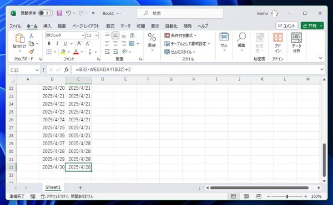The width and height of the screenshot is (333, 205).
Task: Open fill color dropdown arrow
Action: coord(69,52)
